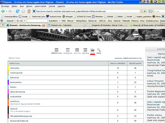Click the purple color marker beside Bertsolaritza
The width and height of the screenshot is (165, 123).
point(8,82)
